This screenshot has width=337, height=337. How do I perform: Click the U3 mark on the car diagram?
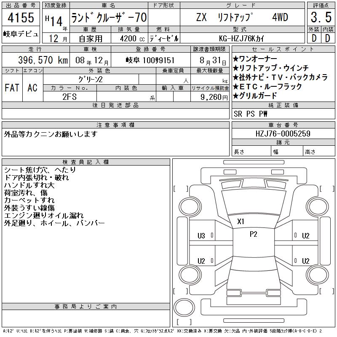(x=201, y=236)
